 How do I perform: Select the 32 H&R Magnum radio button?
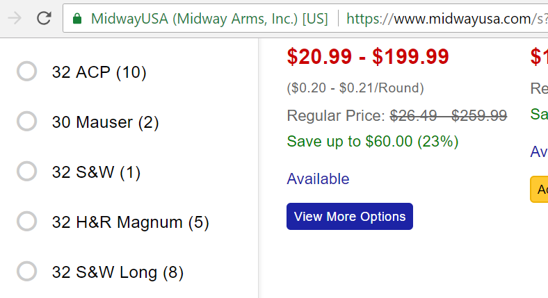27,221
